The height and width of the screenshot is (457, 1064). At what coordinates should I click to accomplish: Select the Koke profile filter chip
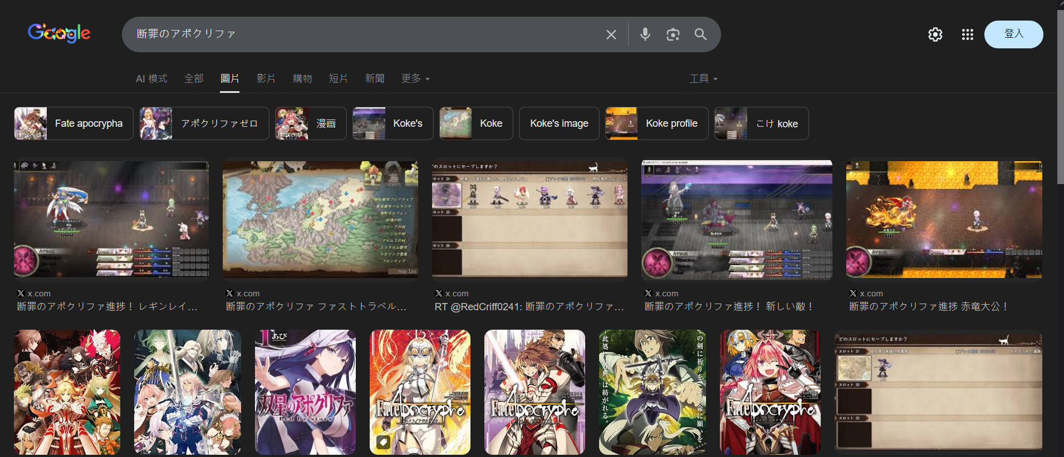pyautogui.click(x=656, y=123)
